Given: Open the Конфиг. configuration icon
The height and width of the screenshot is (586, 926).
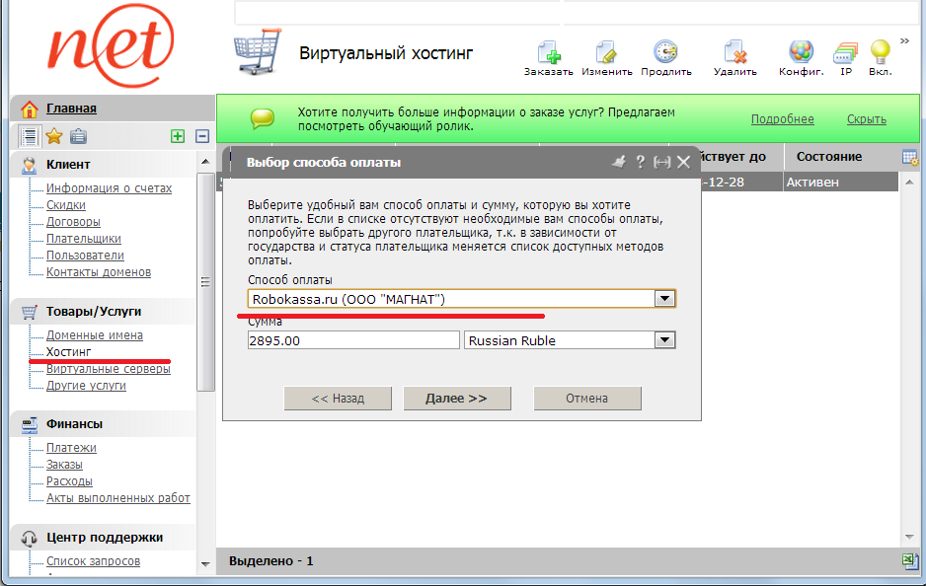Looking at the screenshot, I should (801, 53).
